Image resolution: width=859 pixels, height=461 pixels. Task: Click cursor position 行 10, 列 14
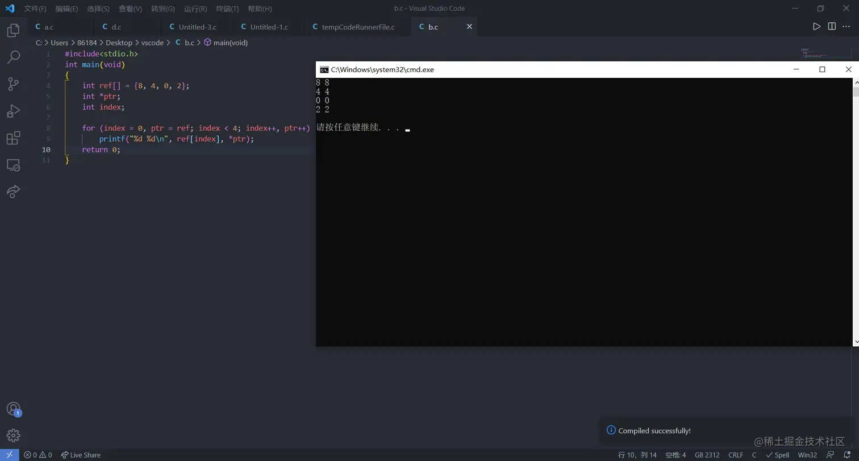point(637,455)
